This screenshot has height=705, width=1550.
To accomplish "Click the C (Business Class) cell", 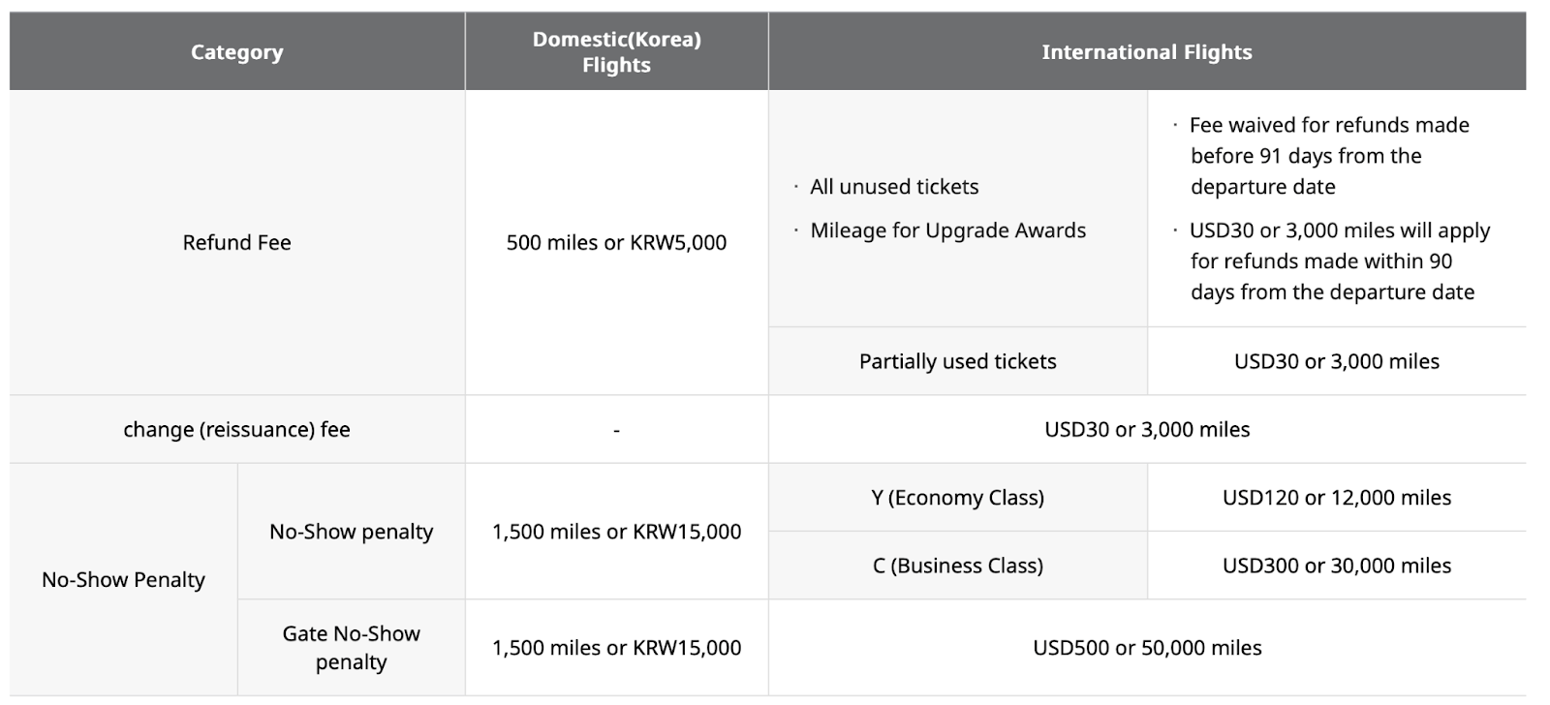I will (x=957, y=566).
